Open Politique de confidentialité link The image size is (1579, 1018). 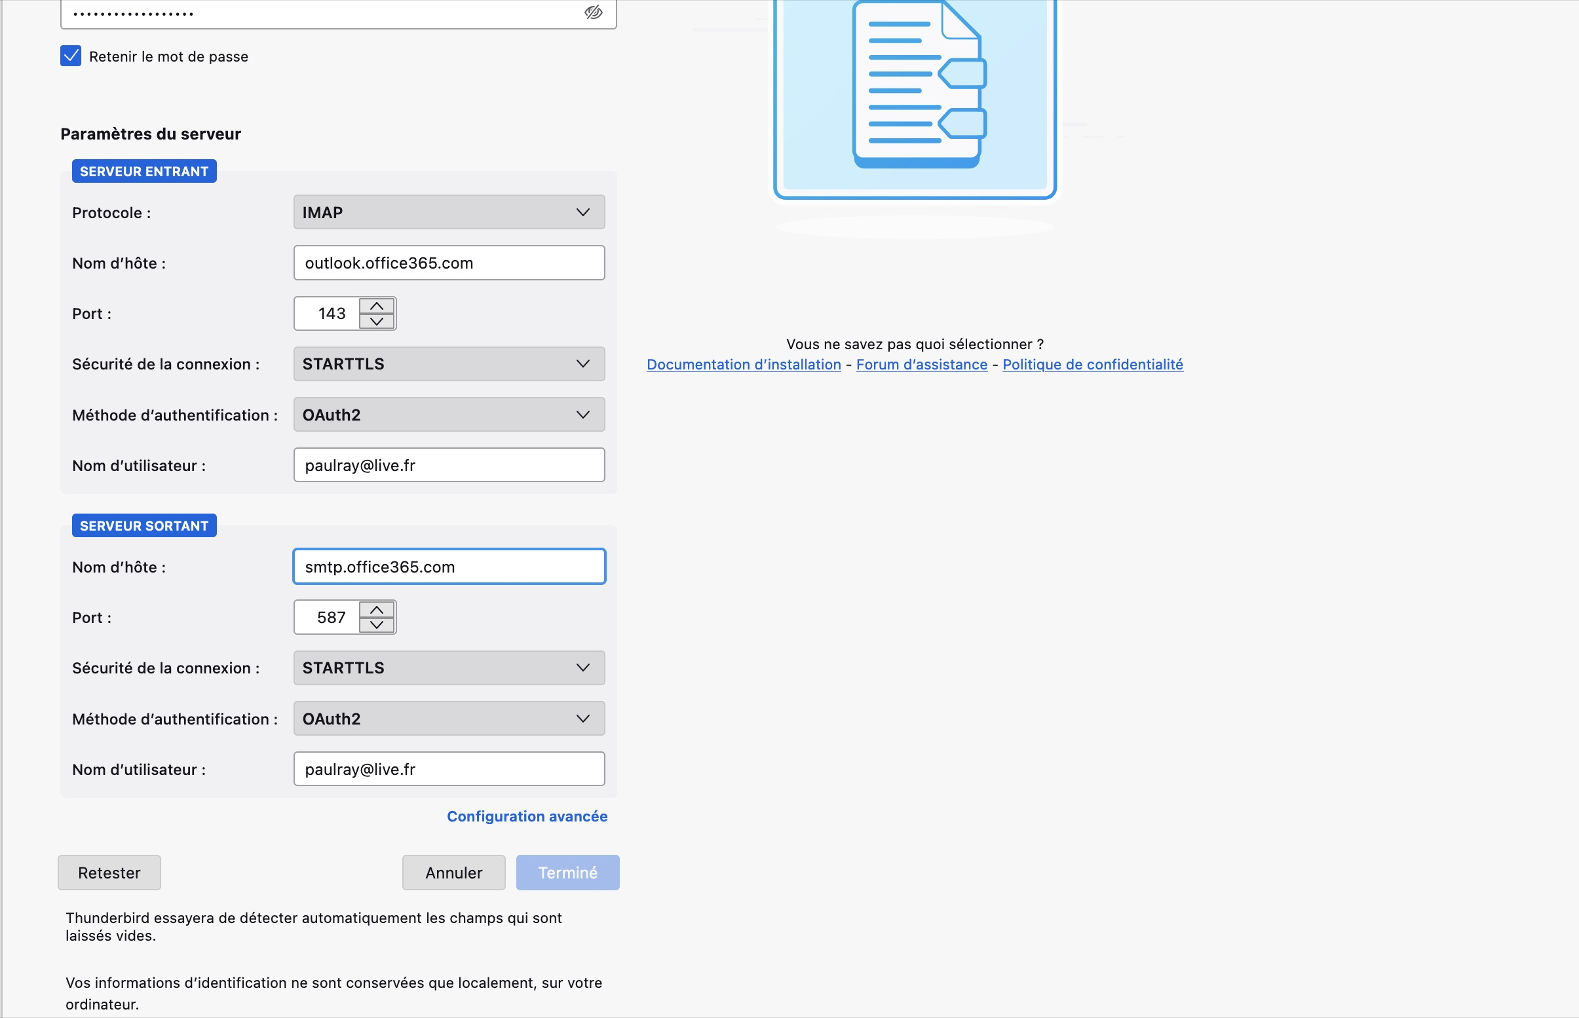coord(1092,364)
